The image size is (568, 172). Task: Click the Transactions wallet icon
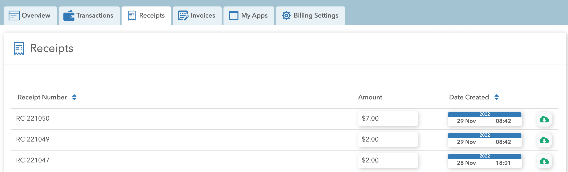(69, 15)
